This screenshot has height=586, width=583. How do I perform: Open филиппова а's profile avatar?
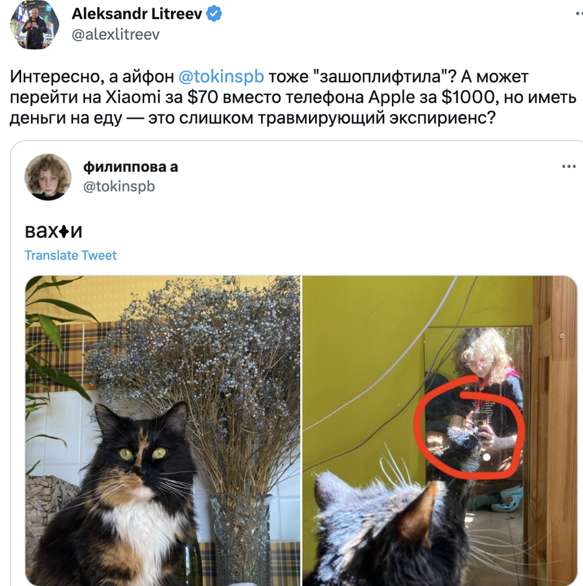(48, 177)
